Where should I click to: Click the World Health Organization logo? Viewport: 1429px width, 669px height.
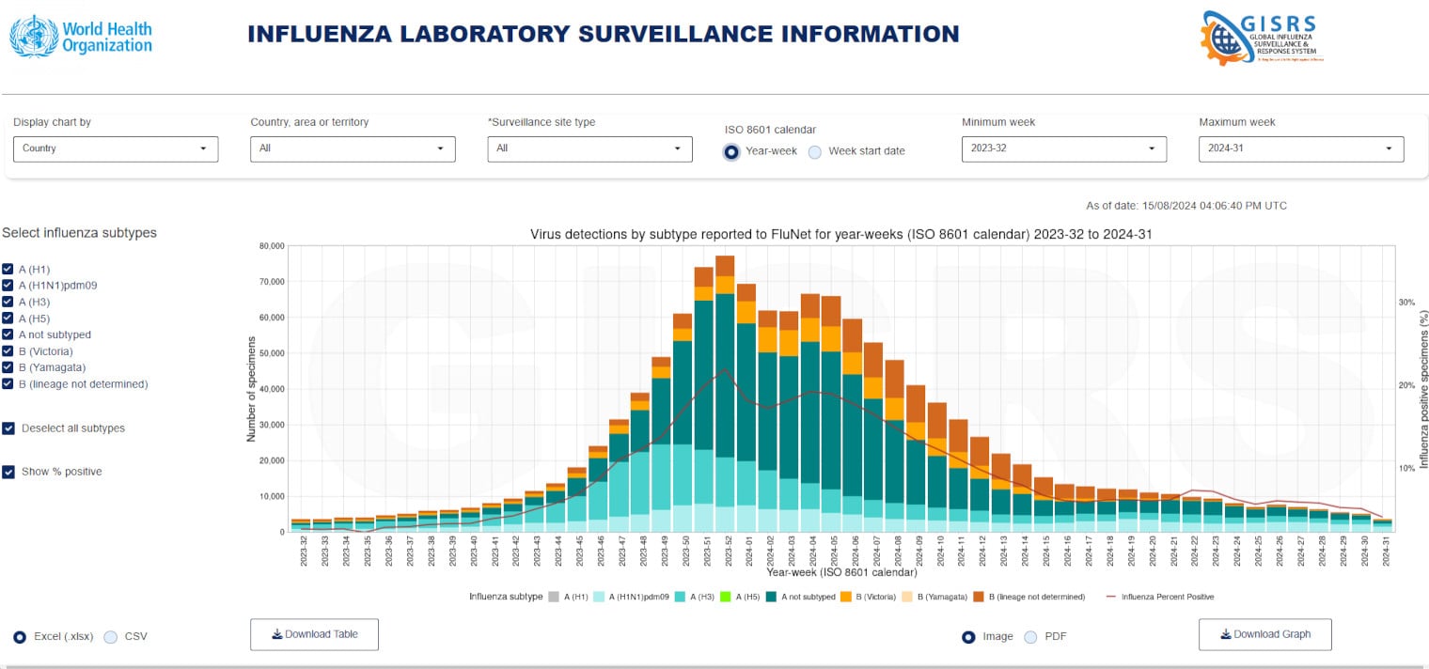point(81,37)
